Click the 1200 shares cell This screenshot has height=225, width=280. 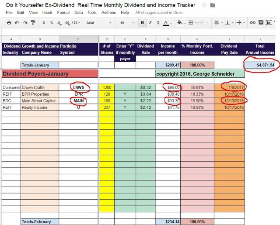point(107,87)
